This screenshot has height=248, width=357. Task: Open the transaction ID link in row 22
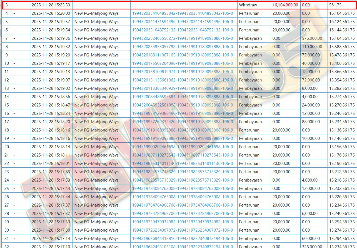183,163
